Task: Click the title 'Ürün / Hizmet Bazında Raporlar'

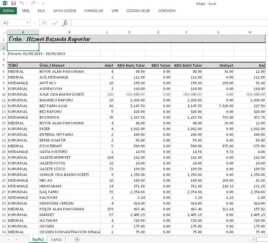Action: (50, 39)
